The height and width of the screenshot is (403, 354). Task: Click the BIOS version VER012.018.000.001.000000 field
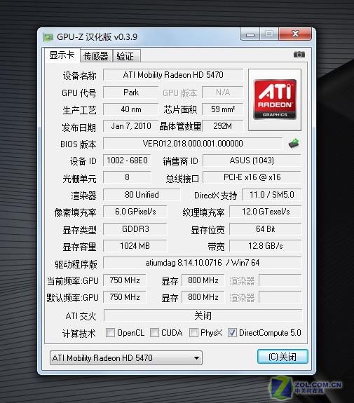[193, 143]
